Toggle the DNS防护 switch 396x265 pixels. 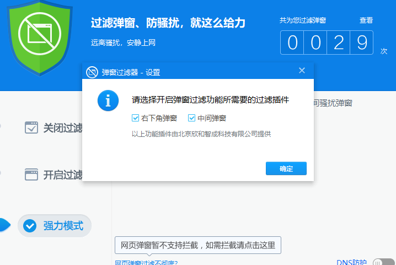click(x=383, y=262)
